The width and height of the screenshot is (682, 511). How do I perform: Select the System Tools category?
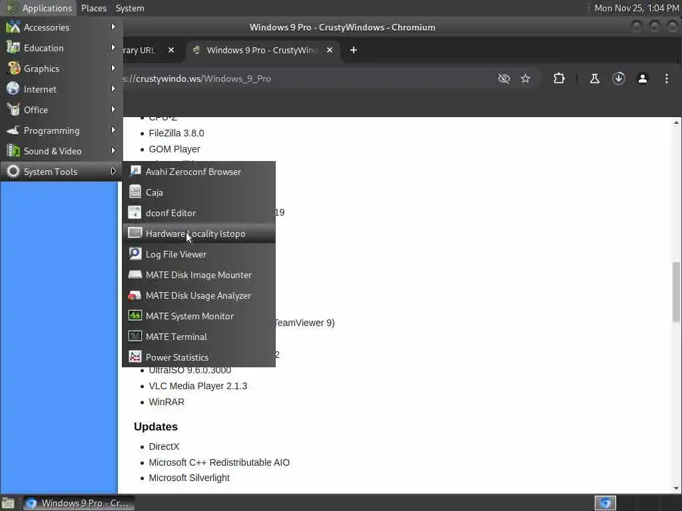coord(61,172)
